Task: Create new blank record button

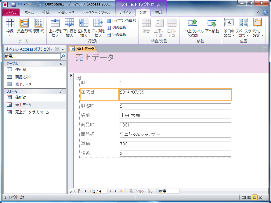Action: 121,191
